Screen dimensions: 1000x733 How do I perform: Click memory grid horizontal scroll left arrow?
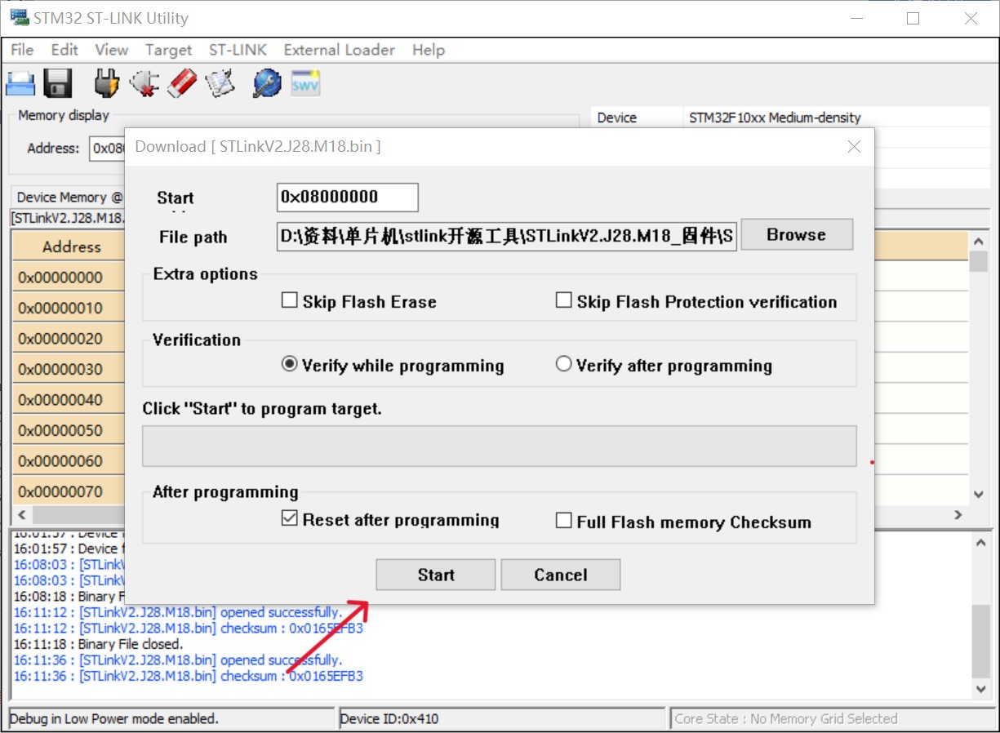point(21,515)
